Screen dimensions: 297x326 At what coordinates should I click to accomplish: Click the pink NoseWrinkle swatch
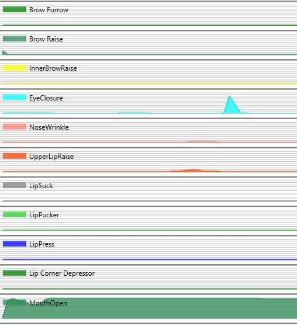[15, 127]
